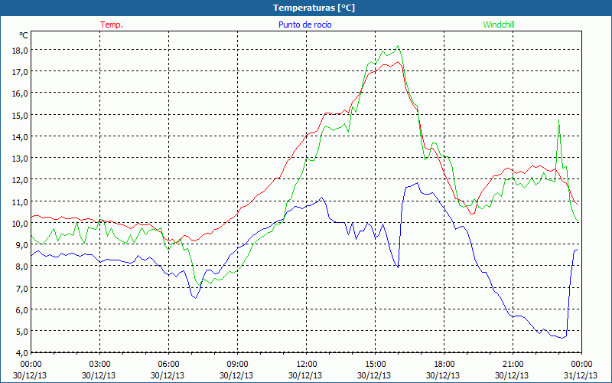Select the green Windchill legend label
612x383 pixels.
(x=499, y=25)
